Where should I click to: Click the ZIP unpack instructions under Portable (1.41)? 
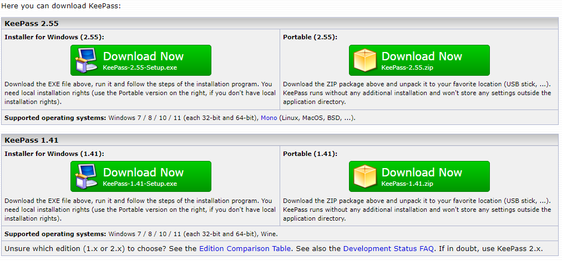click(417, 209)
